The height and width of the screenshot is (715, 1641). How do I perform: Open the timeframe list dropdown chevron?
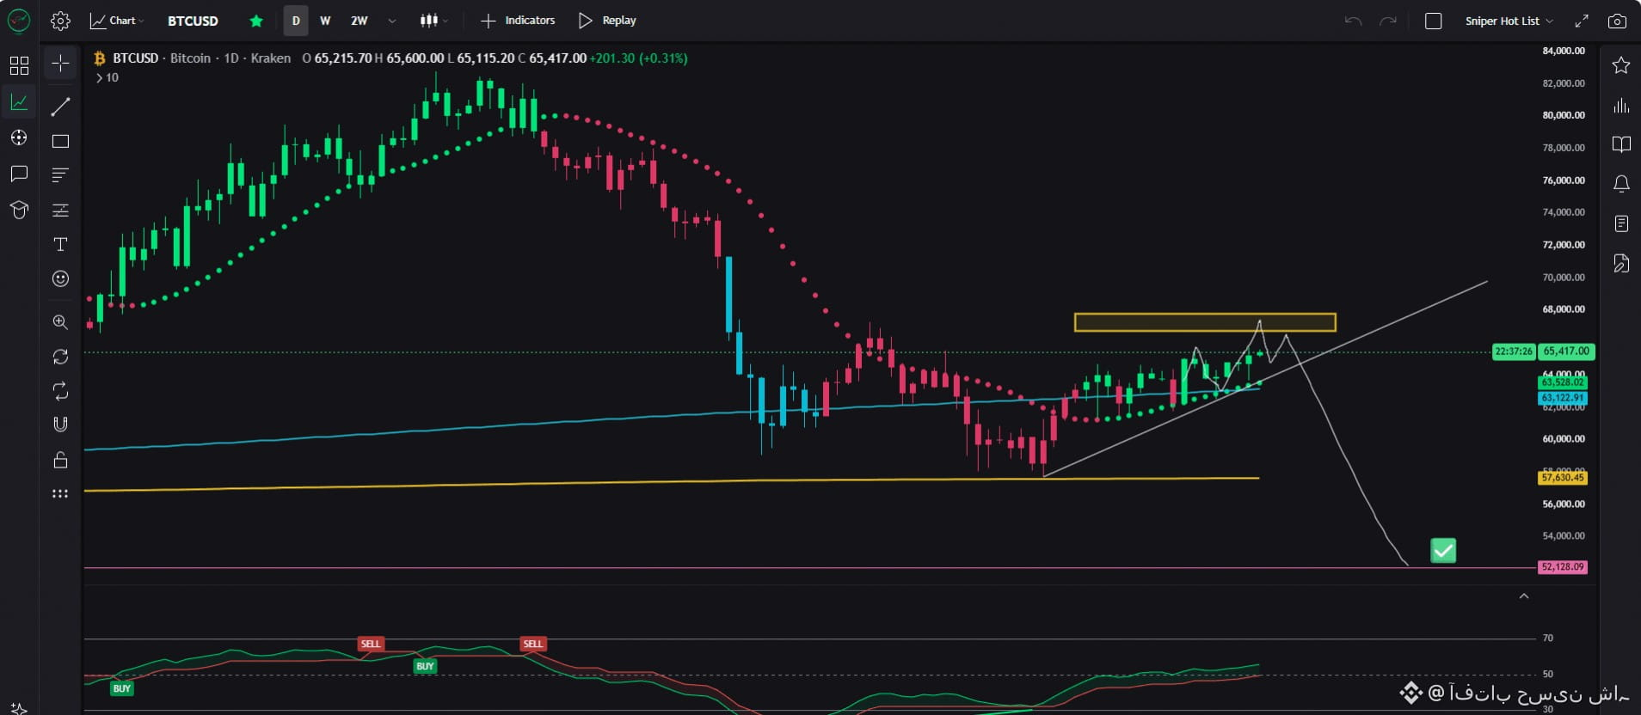click(392, 21)
